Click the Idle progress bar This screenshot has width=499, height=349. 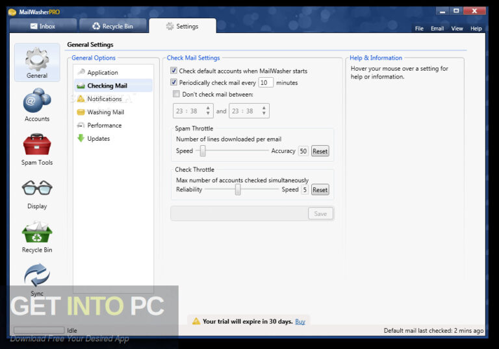point(39,330)
